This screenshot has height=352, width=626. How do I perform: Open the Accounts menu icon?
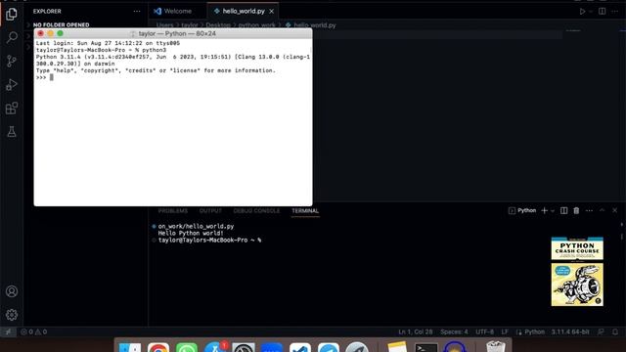[12, 291]
